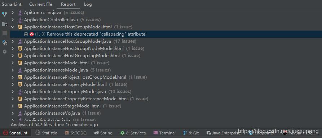Screen dimensions: 322x138
Task: Click the project files scope icon
Action: [5, 24]
